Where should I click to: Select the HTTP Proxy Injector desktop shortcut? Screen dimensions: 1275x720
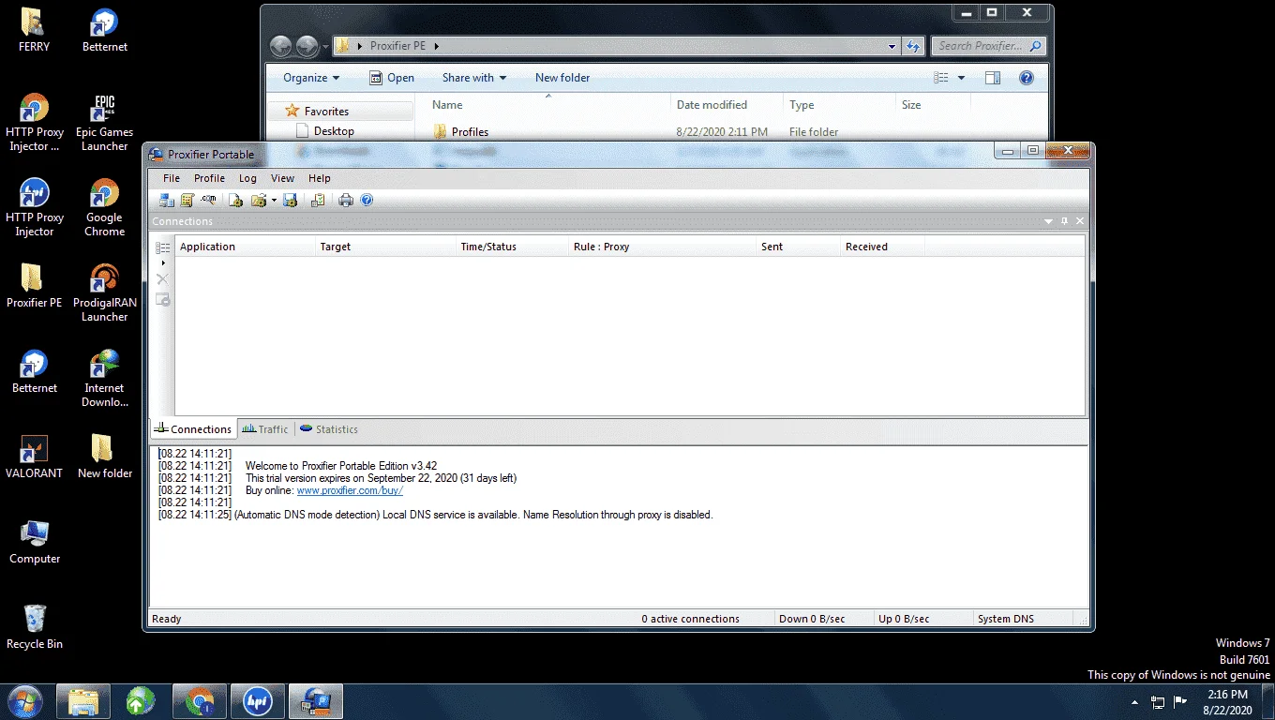coord(35,209)
